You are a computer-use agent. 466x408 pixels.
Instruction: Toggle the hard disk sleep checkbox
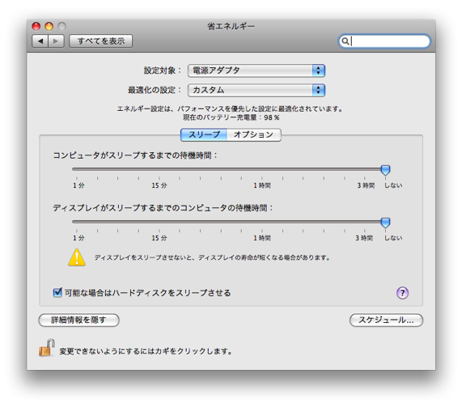[57, 292]
